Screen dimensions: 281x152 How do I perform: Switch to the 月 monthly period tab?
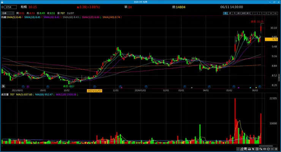tap(235, 13)
